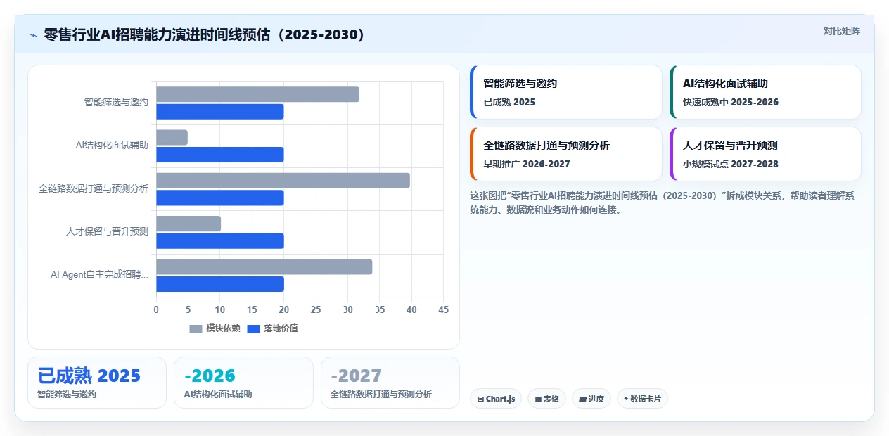
Task: Click the Chart.js chip icon
Action: click(x=480, y=399)
